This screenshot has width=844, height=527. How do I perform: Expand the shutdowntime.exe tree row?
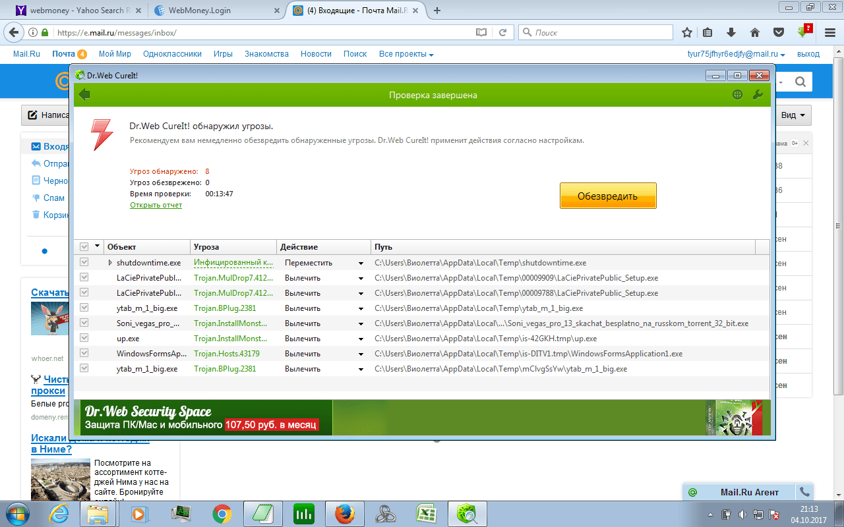click(x=110, y=263)
